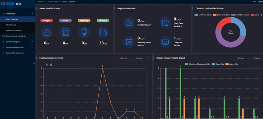Collapse sidebar with double chevron icon
Image resolution: width=263 pixels, height=119 pixels.
(34, 63)
